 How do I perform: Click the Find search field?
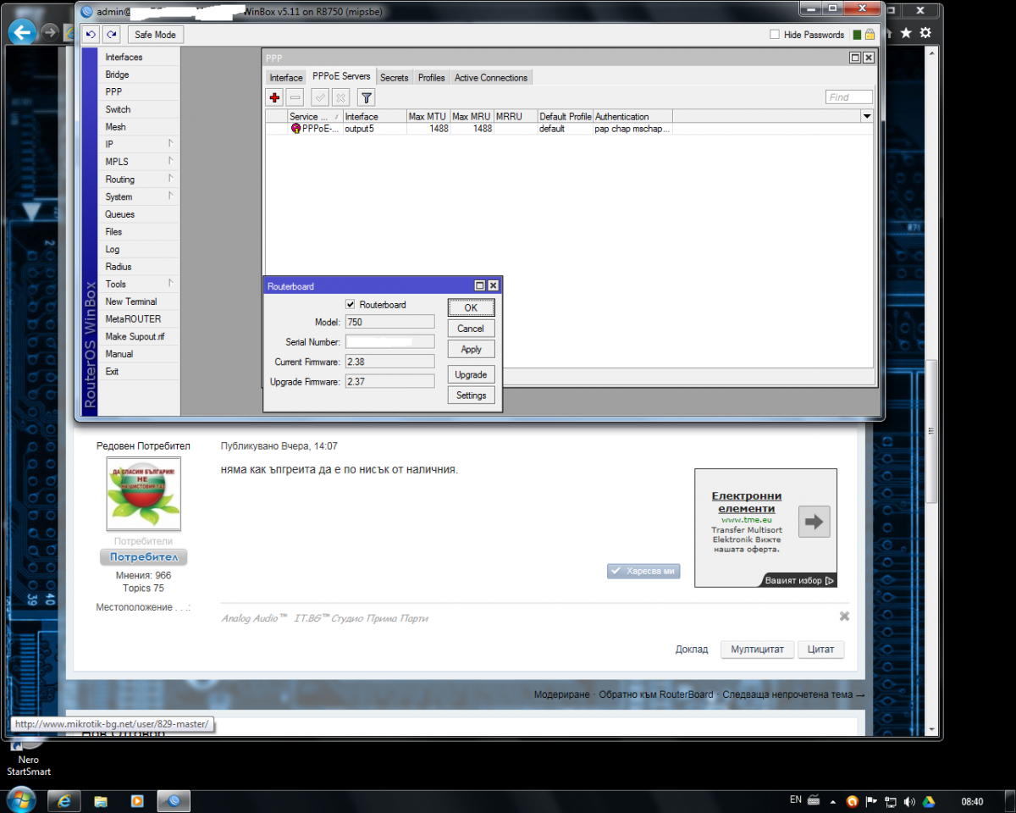point(848,97)
